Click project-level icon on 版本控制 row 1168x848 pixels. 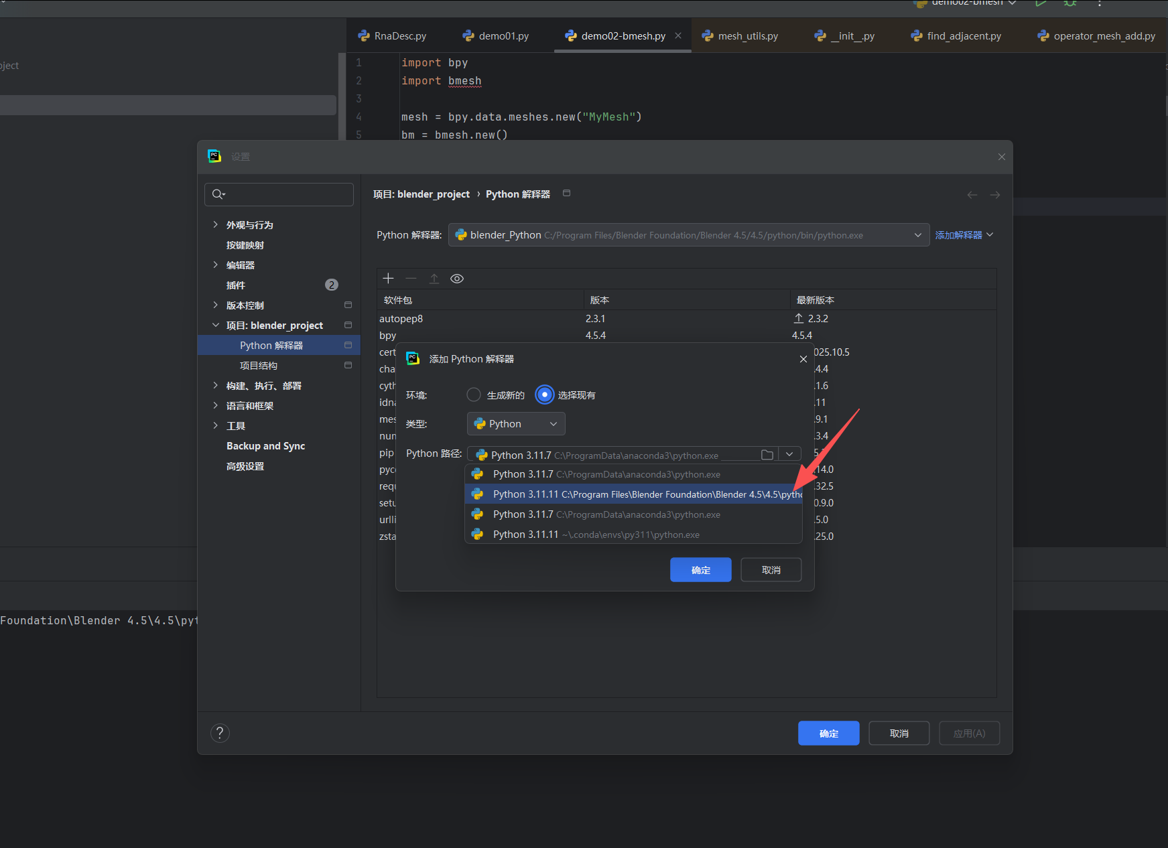(x=348, y=305)
